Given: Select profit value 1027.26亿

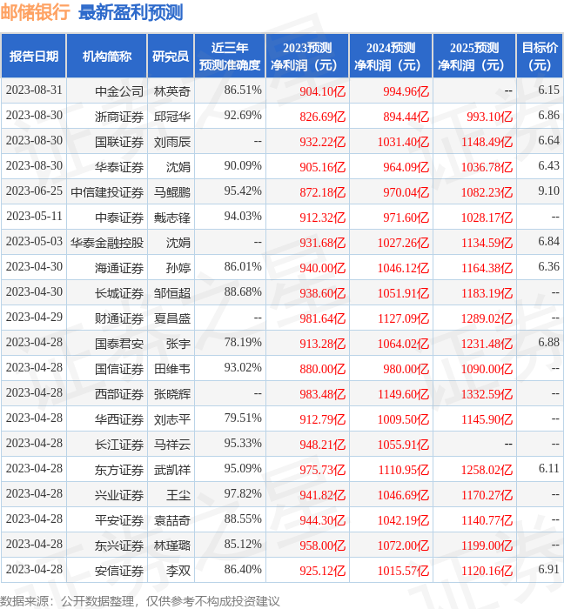Looking at the screenshot, I should (x=403, y=243).
